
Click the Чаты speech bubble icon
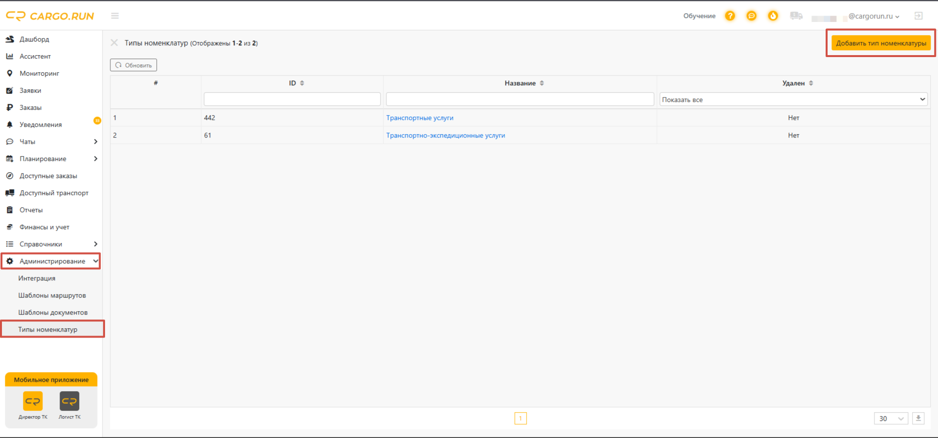[x=10, y=141]
